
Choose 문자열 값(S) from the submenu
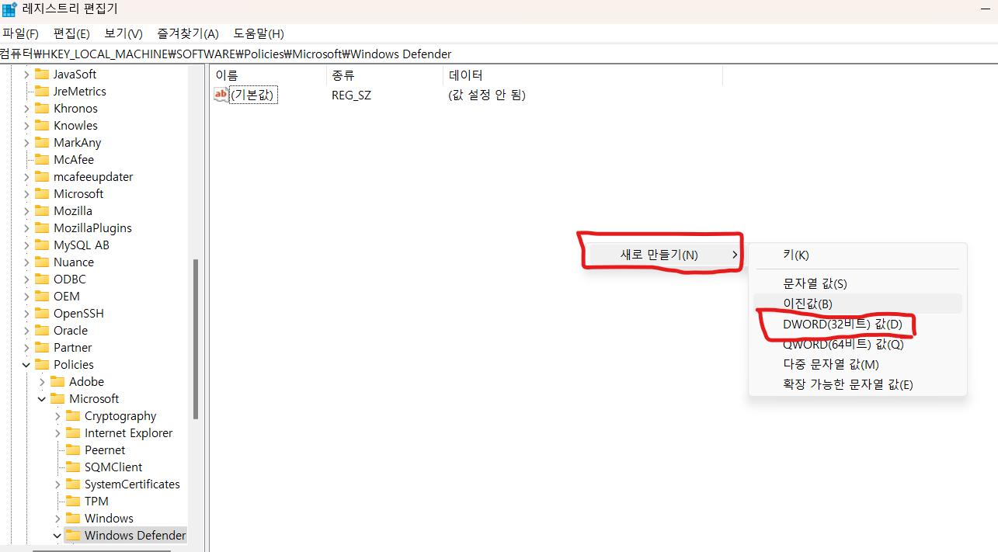(857, 284)
